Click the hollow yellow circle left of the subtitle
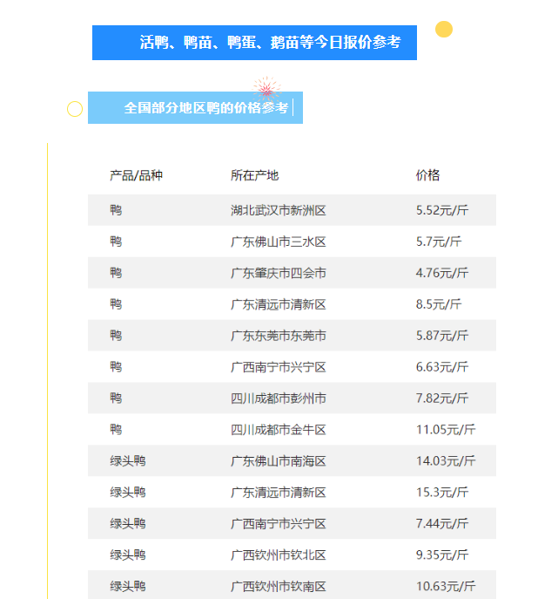Viewport: 538px width, 599px height. pos(75,109)
